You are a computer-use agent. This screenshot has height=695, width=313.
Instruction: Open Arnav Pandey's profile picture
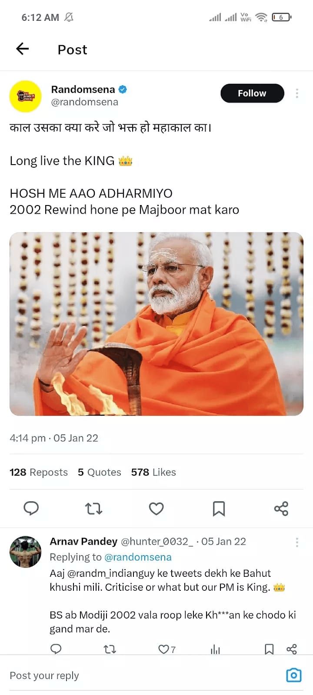pyautogui.click(x=25, y=552)
